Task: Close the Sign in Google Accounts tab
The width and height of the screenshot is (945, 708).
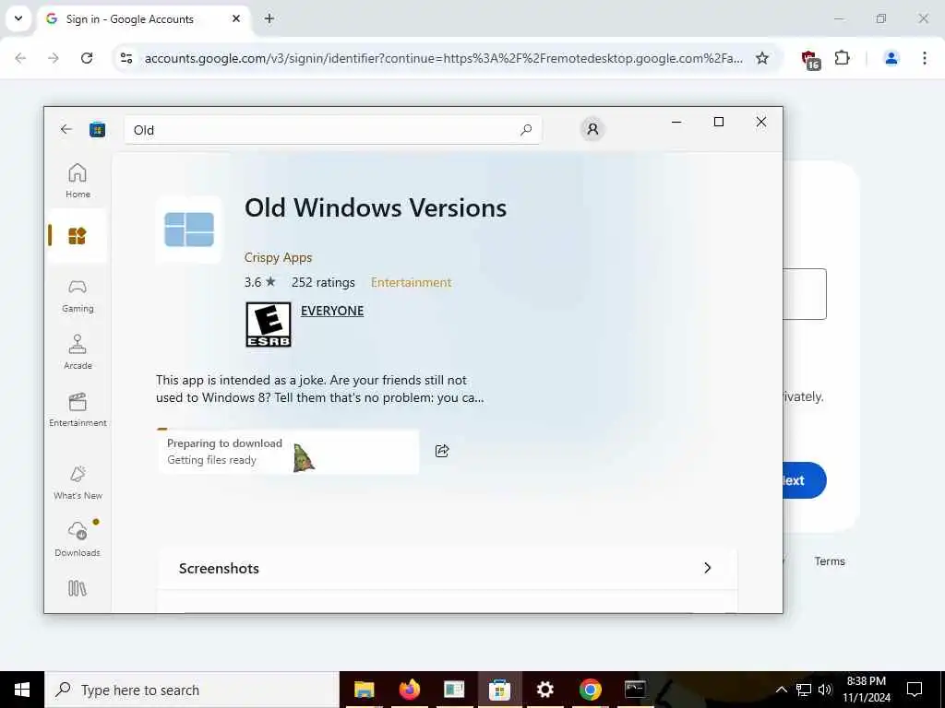Action: click(236, 18)
